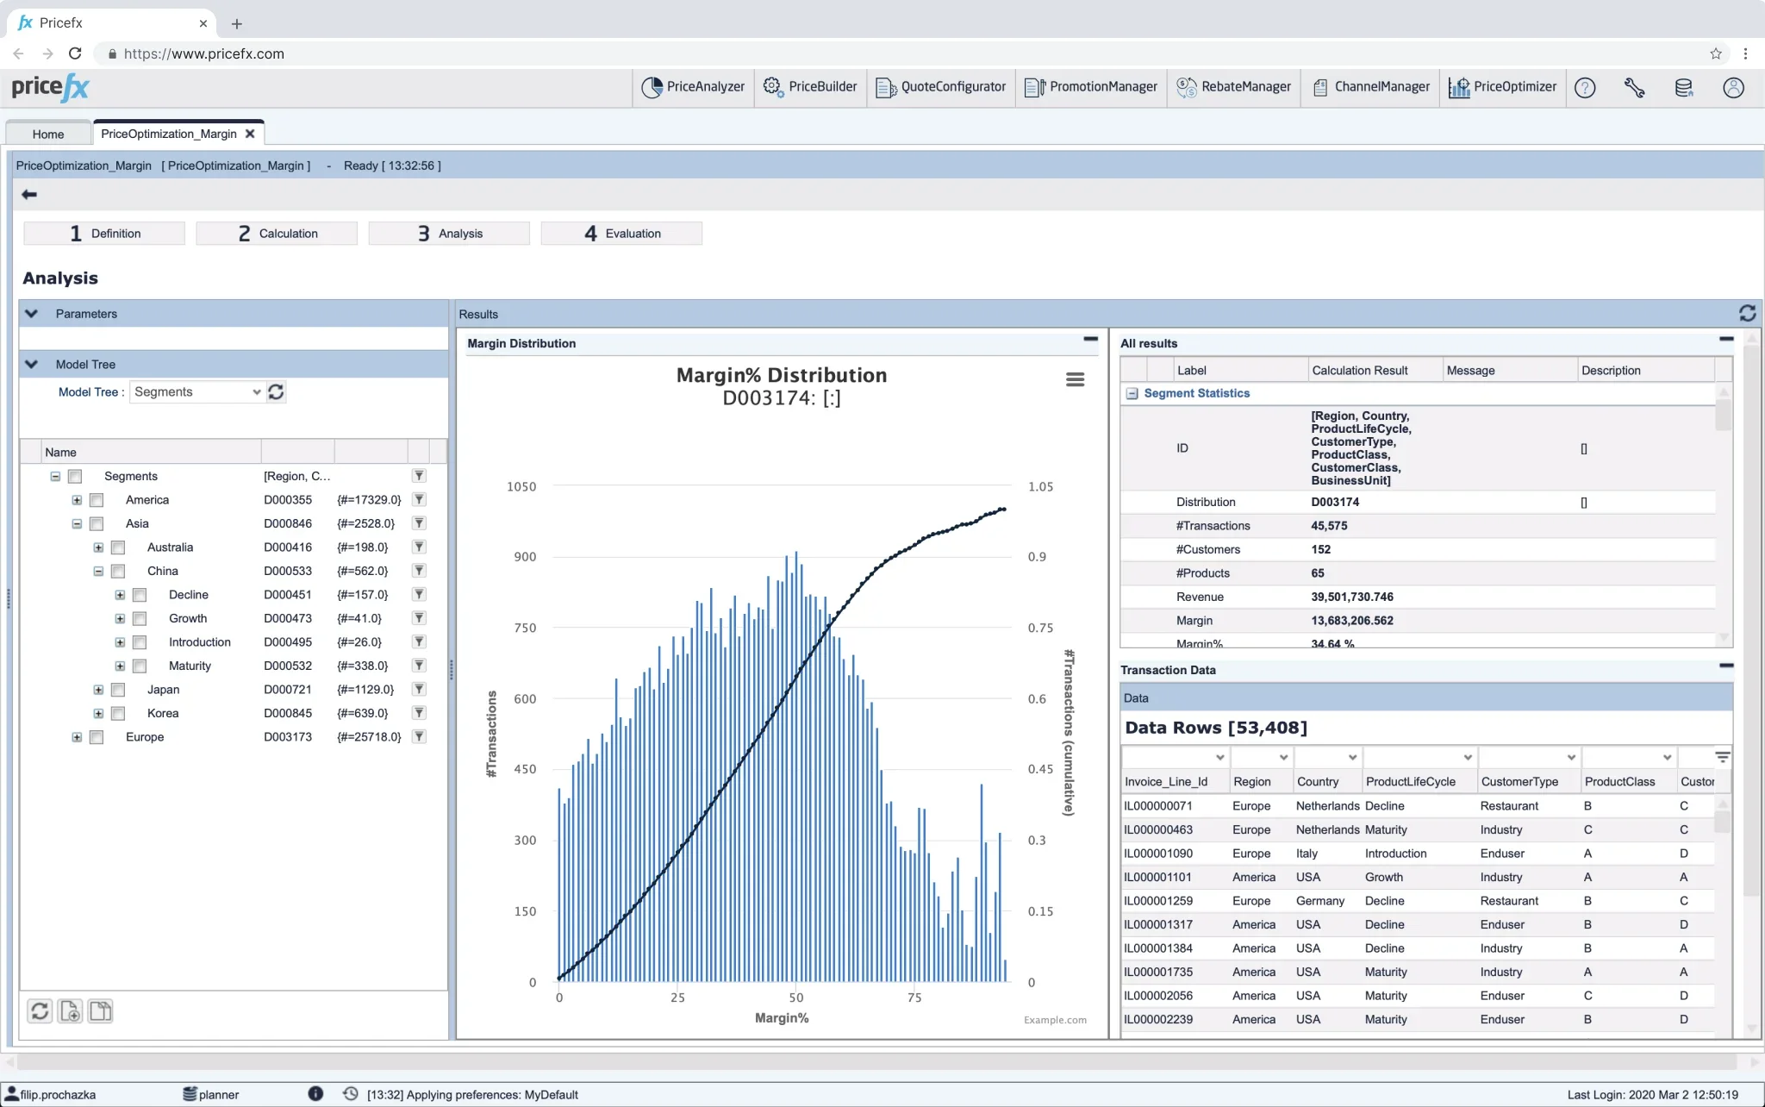Go to step 4 Evaluation
This screenshot has height=1107, width=1765.
[x=621, y=234]
